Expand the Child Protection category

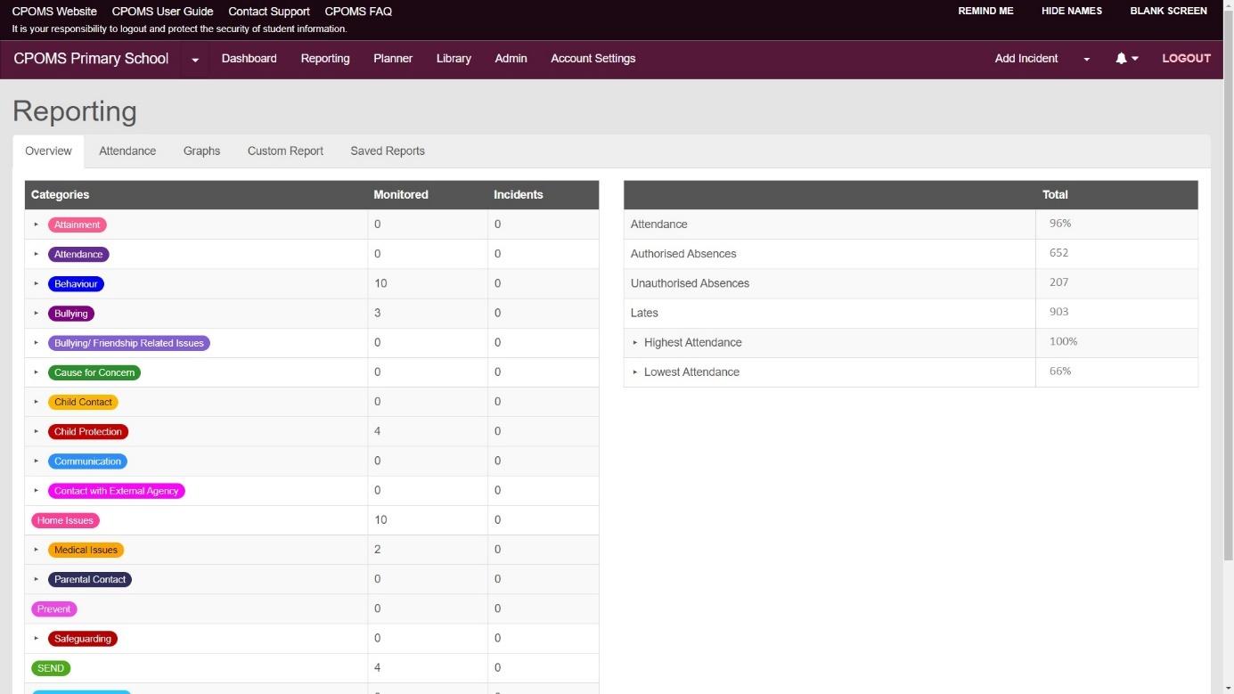[x=37, y=431]
